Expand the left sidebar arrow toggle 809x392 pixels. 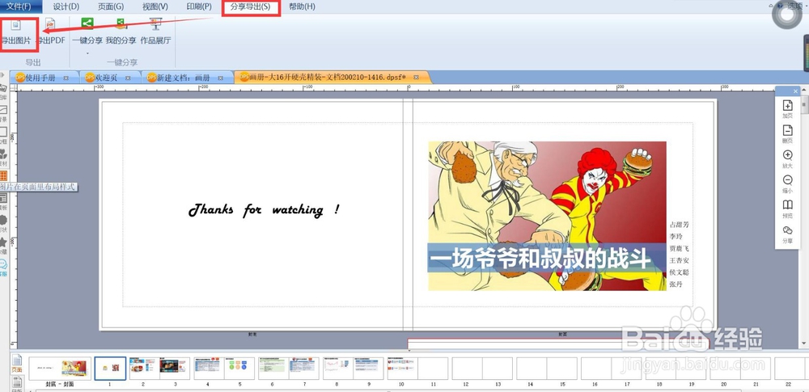click(x=2, y=75)
